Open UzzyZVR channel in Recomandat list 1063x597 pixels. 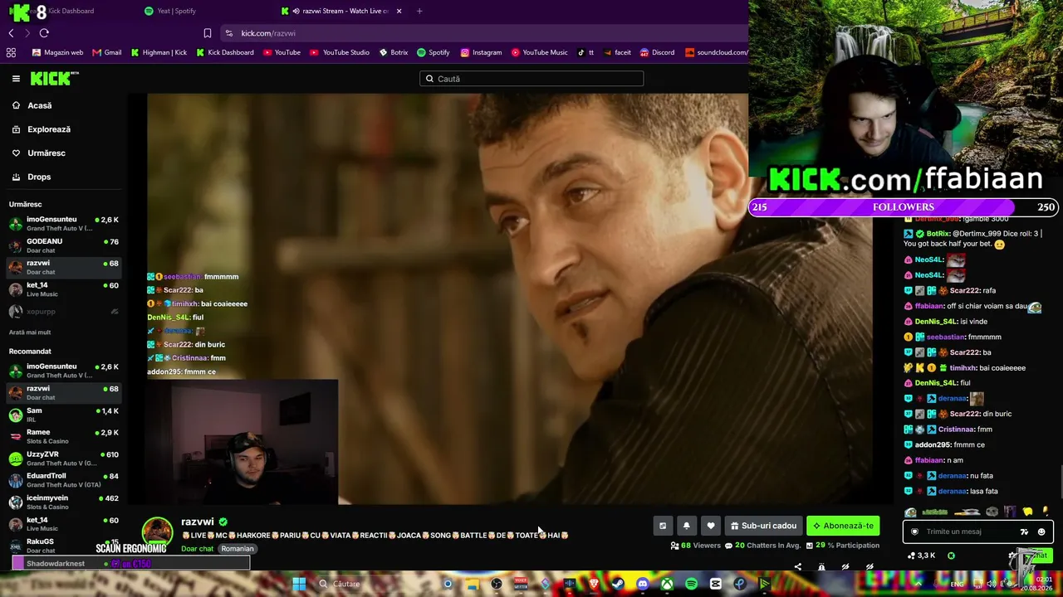64,459
